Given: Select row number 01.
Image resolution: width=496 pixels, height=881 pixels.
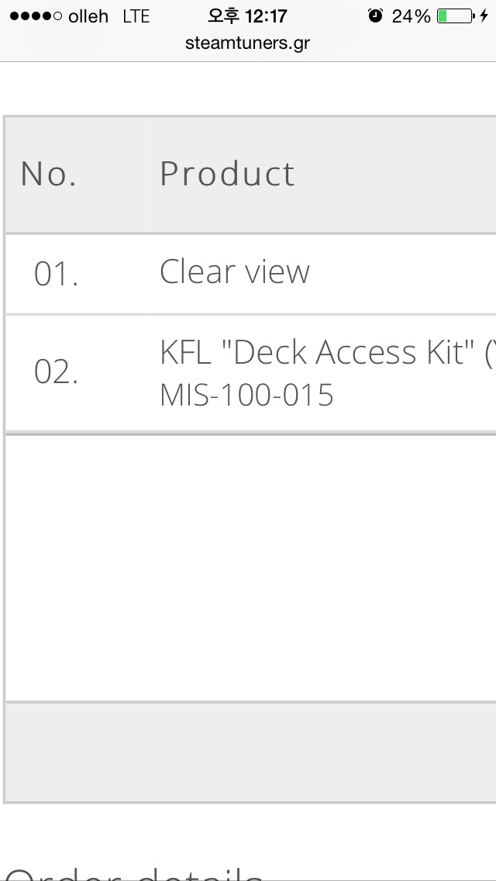Looking at the screenshot, I should tap(56, 275).
